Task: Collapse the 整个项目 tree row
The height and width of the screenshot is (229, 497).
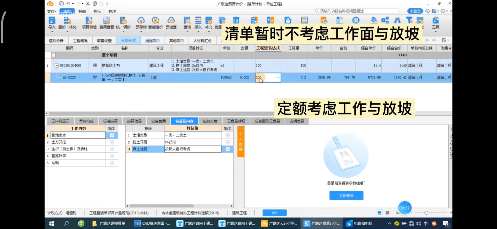Action: (54, 55)
